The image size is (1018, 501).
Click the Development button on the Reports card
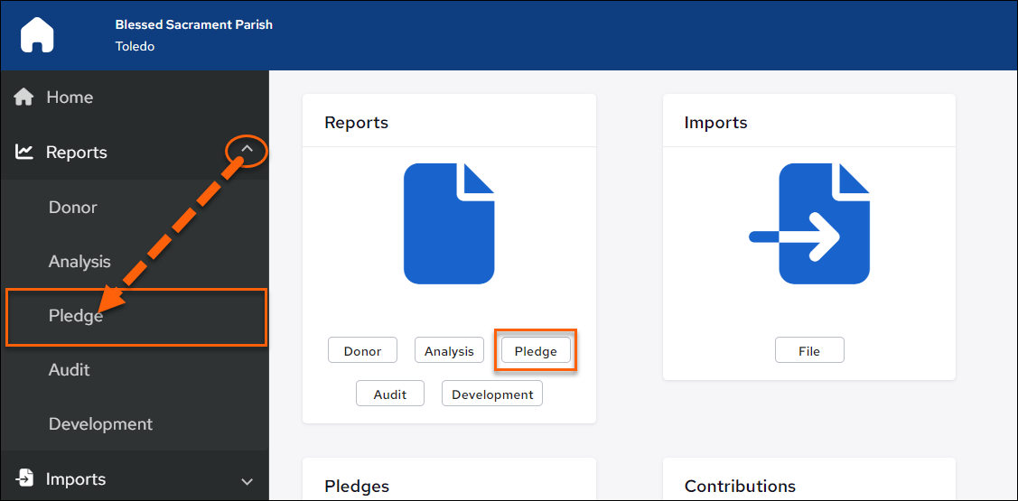pyautogui.click(x=492, y=394)
